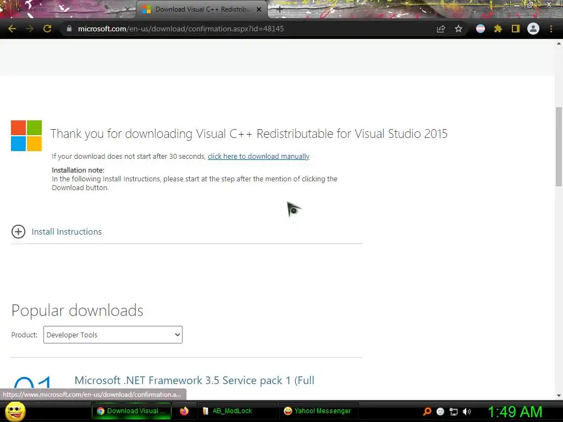Open the smiley-face Start button

coord(15,411)
